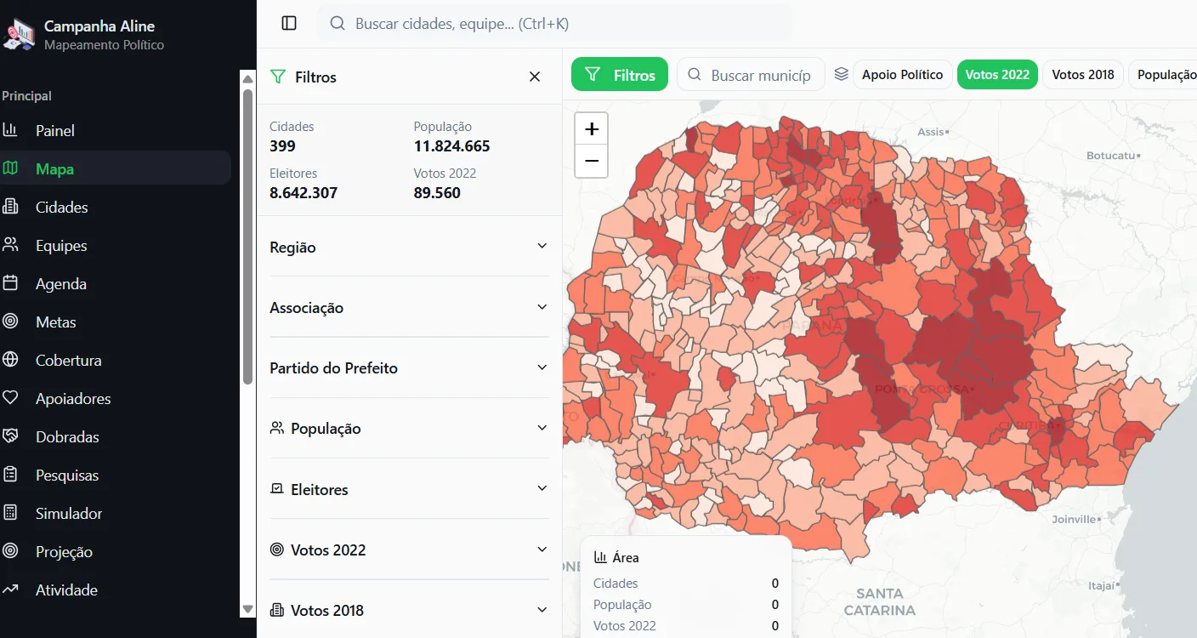Open the Mapa menu item label
The width and height of the screenshot is (1197, 638).
point(54,169)
